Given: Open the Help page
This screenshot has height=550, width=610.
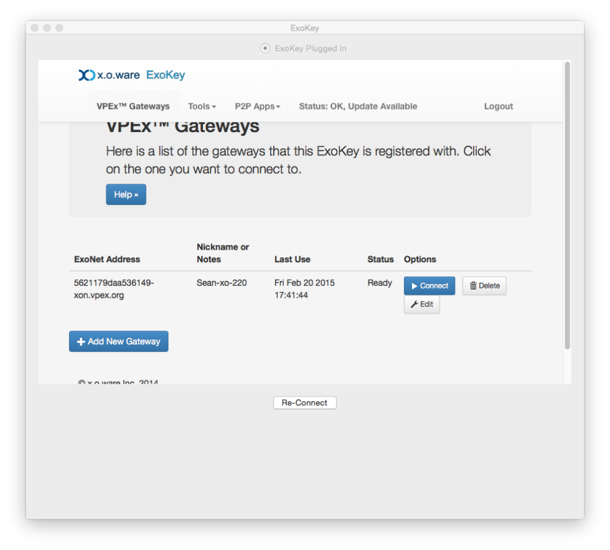Looking at the screenshot, I should pyautogui.click(x=126, y=194).
